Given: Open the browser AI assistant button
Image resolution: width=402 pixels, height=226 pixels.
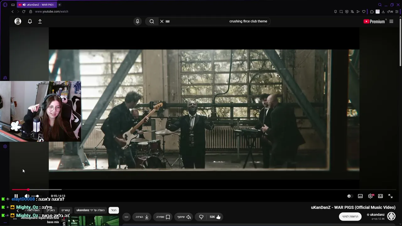Looking at the screenshot, I should [390, 12].
